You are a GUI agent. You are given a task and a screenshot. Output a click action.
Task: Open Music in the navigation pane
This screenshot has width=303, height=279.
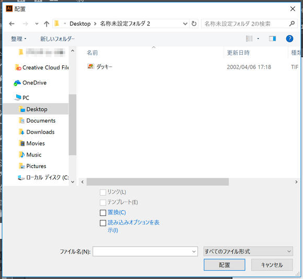coord(30,155)
